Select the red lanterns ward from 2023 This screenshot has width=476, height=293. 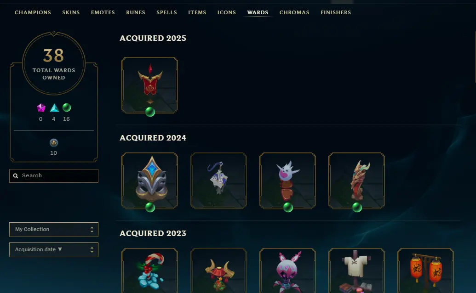click(425, 270)
